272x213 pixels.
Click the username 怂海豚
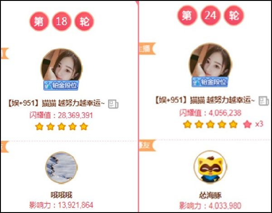point(210,196)
